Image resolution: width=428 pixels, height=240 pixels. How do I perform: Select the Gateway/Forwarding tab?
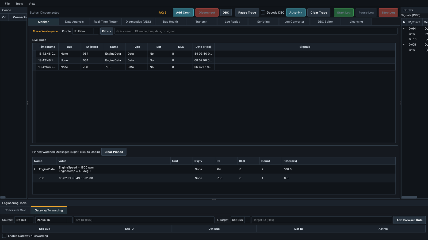[49, 210]
